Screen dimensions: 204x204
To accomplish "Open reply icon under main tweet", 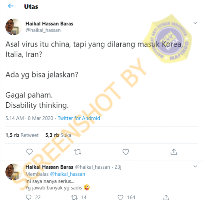I will click(x=29, y=152).
